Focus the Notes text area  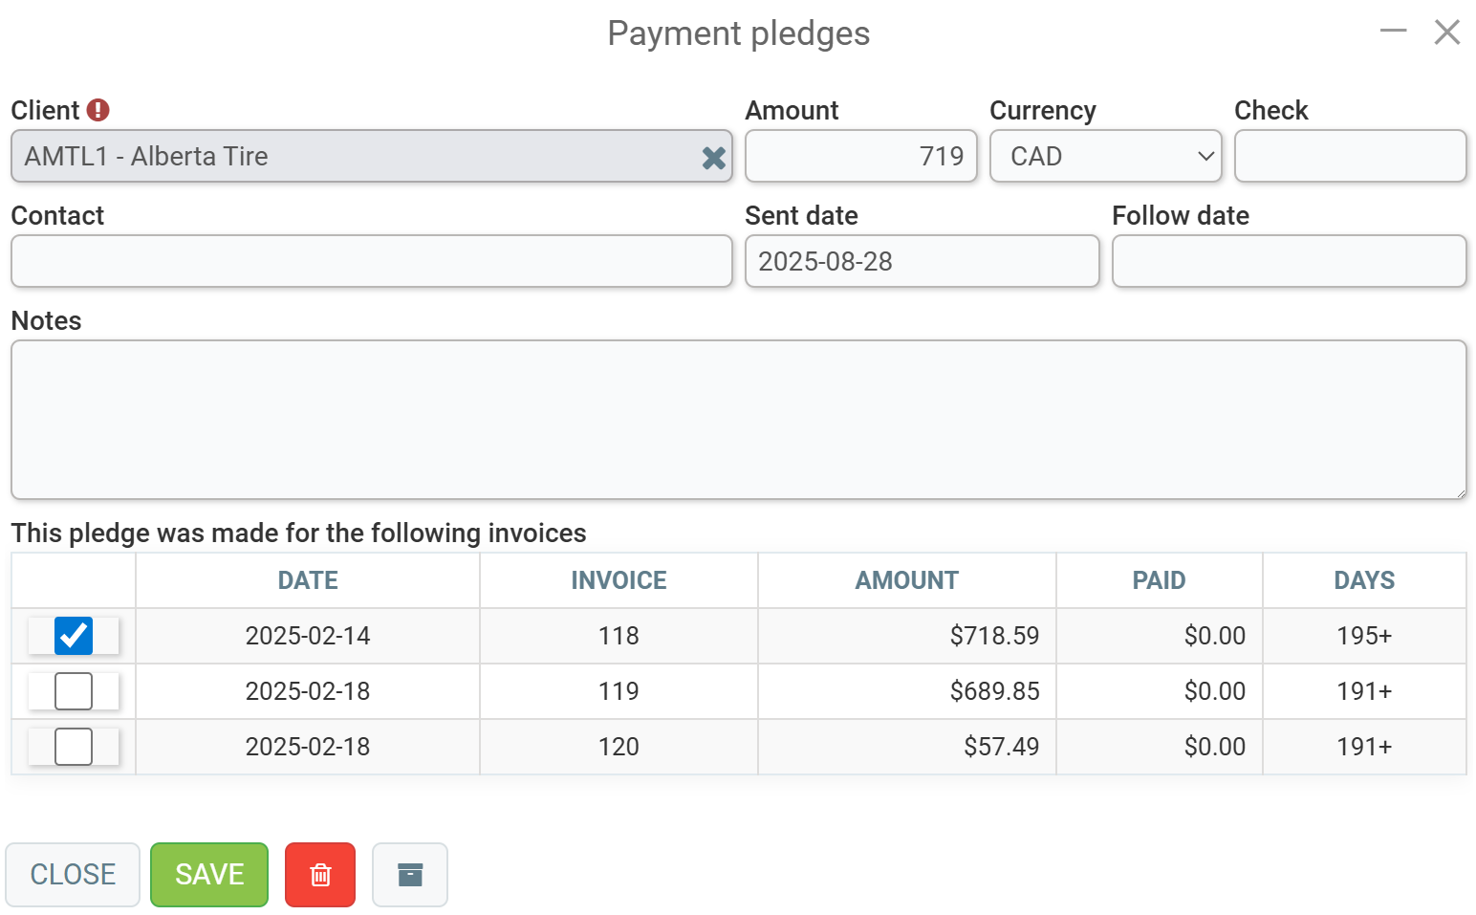coord(738,420)
